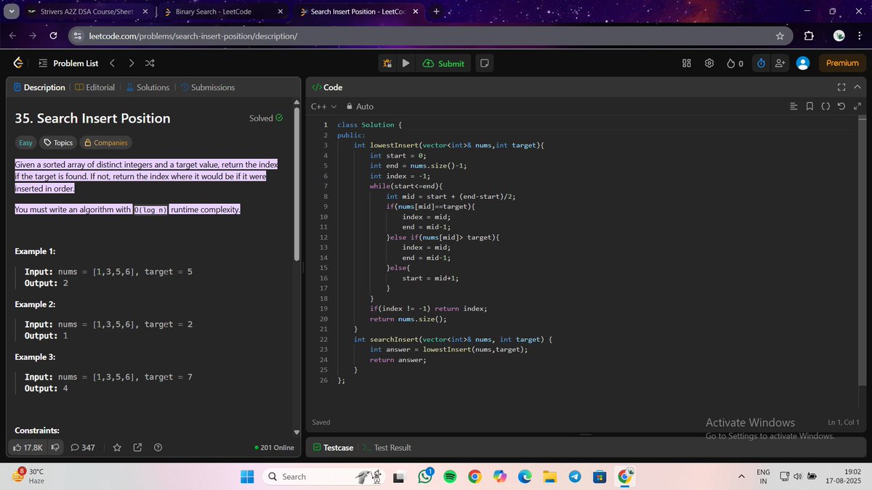Click the Premium button
The height and width of the screenshot is (490, 872).
click(842, 63)
